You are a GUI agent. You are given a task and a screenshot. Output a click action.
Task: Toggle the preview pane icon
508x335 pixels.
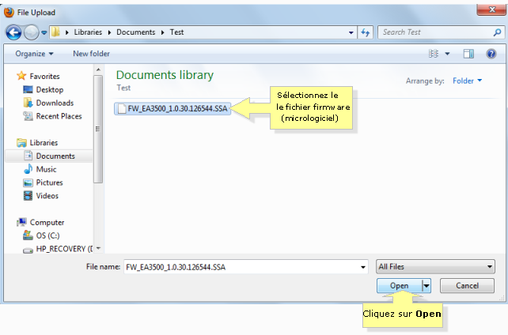point(468,54)
